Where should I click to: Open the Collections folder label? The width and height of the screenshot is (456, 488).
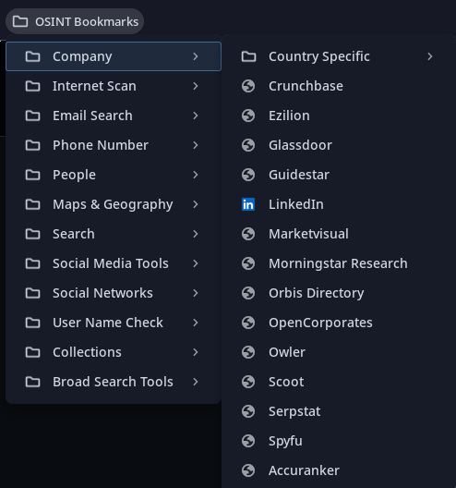pyautogui.click(x=87, y=352)
